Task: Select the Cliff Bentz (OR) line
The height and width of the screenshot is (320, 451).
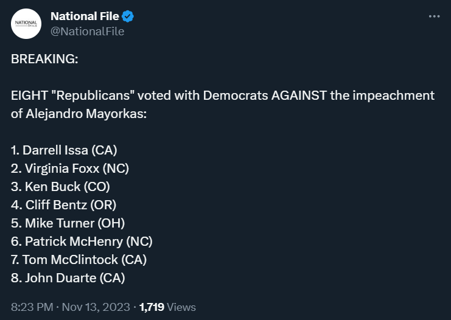Action: [63, 205]
